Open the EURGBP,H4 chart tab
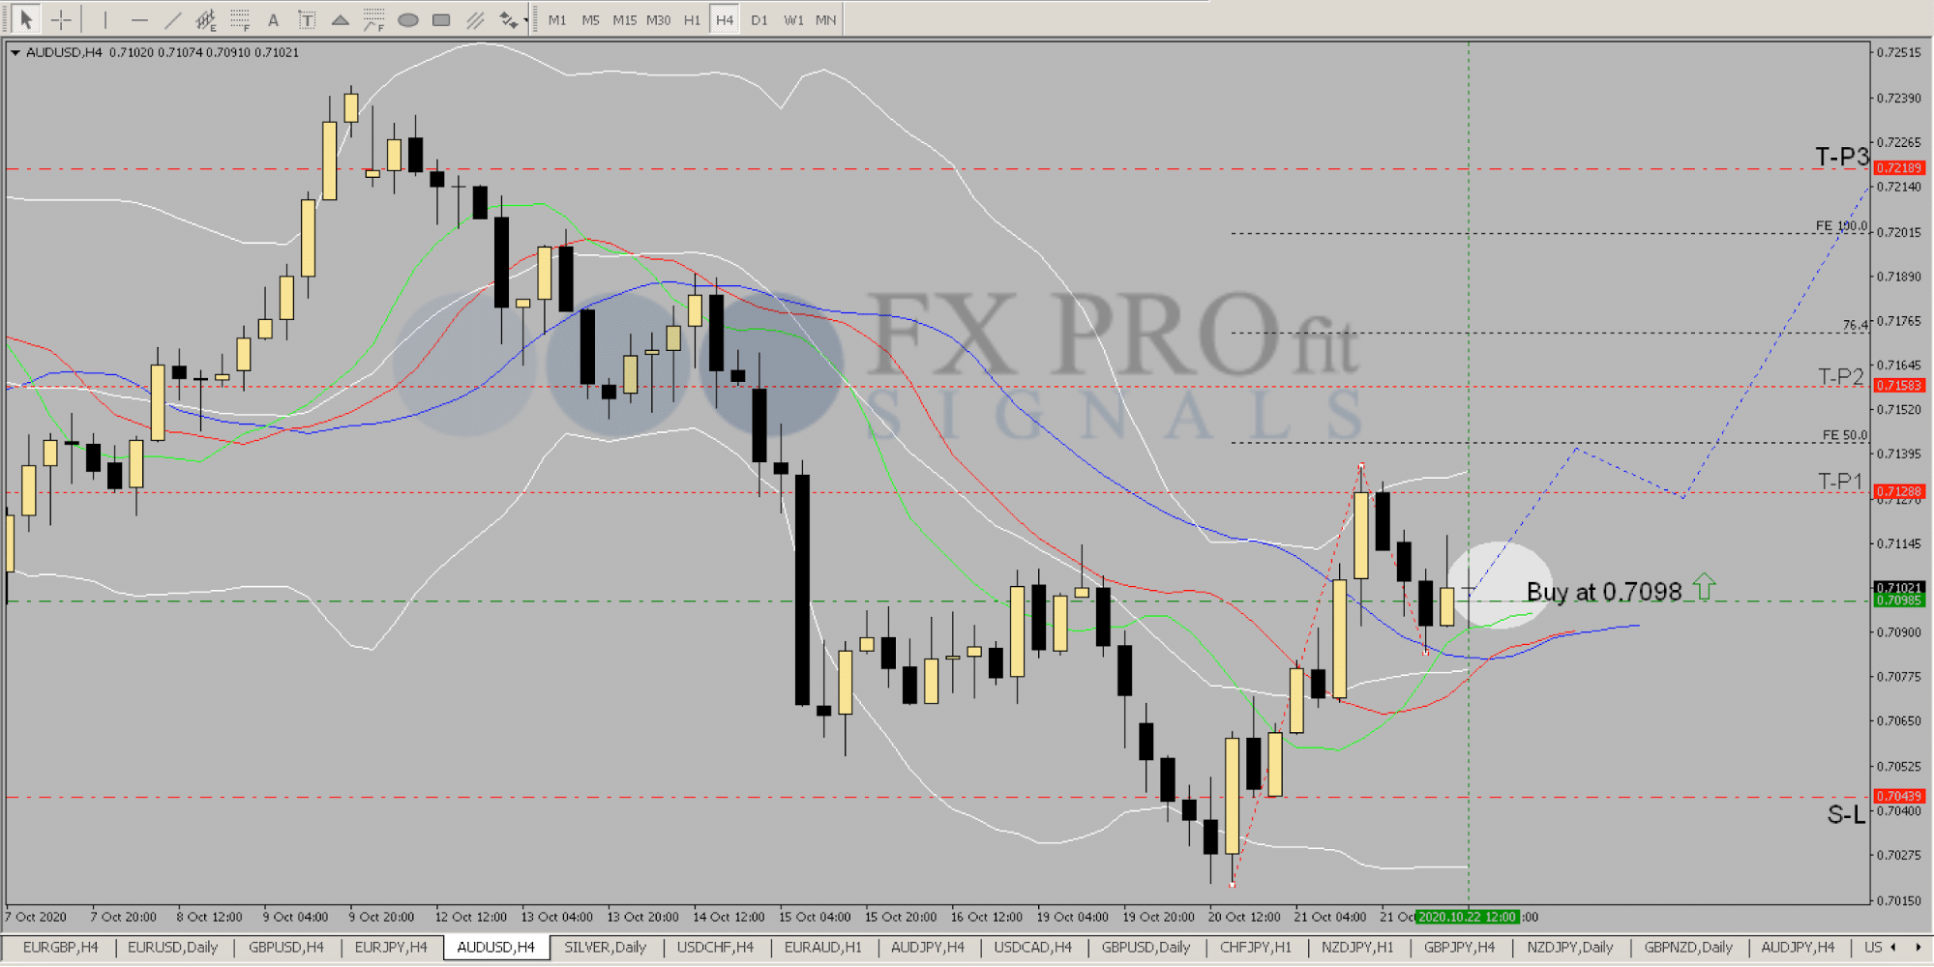This screenshot has width=1934, height=967. coord(60,948)
